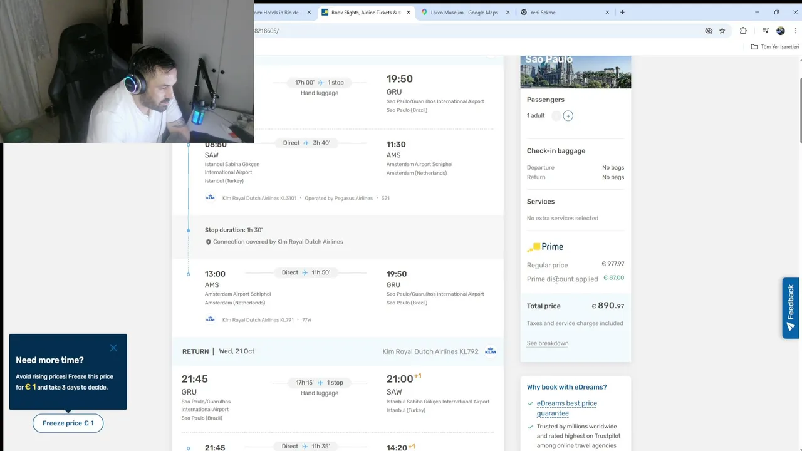This screenshot has height=451, width=802.
Task: Open the See breakdown link
Action: coord(548,343)
